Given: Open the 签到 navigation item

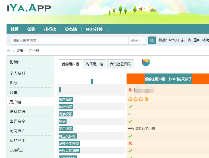Looking at the screenshot, I should click(31, 29).
